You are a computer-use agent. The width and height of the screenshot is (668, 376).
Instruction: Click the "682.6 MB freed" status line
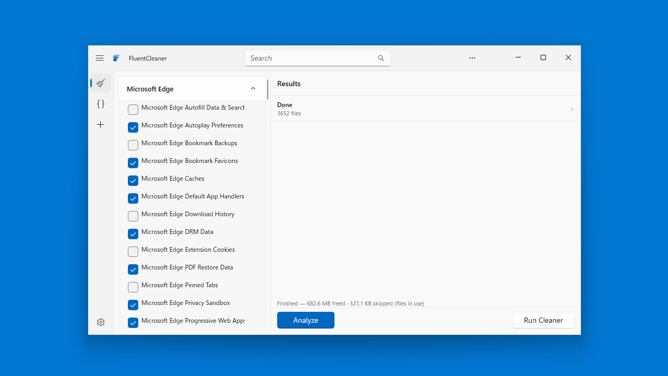(351, 303)
